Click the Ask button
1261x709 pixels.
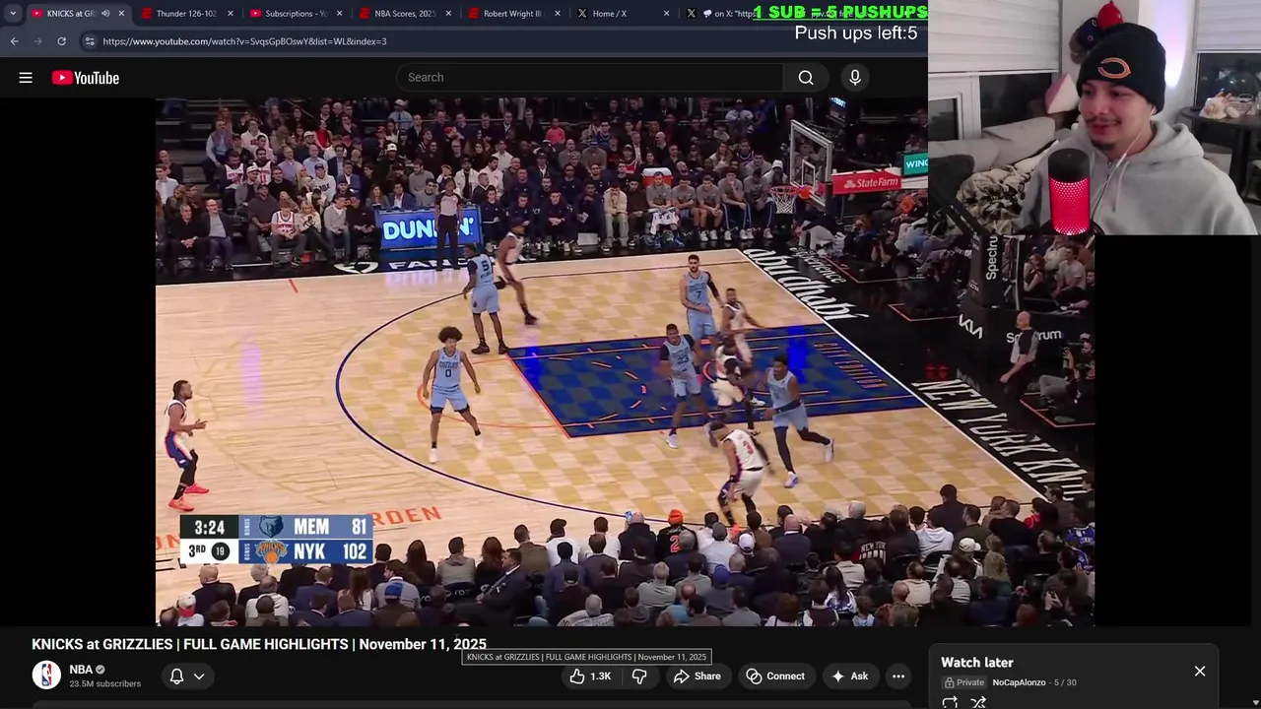pyautogui.click(x=849, y=677)
